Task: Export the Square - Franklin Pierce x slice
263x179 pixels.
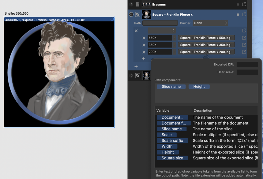Action: [x=244, y=15]
